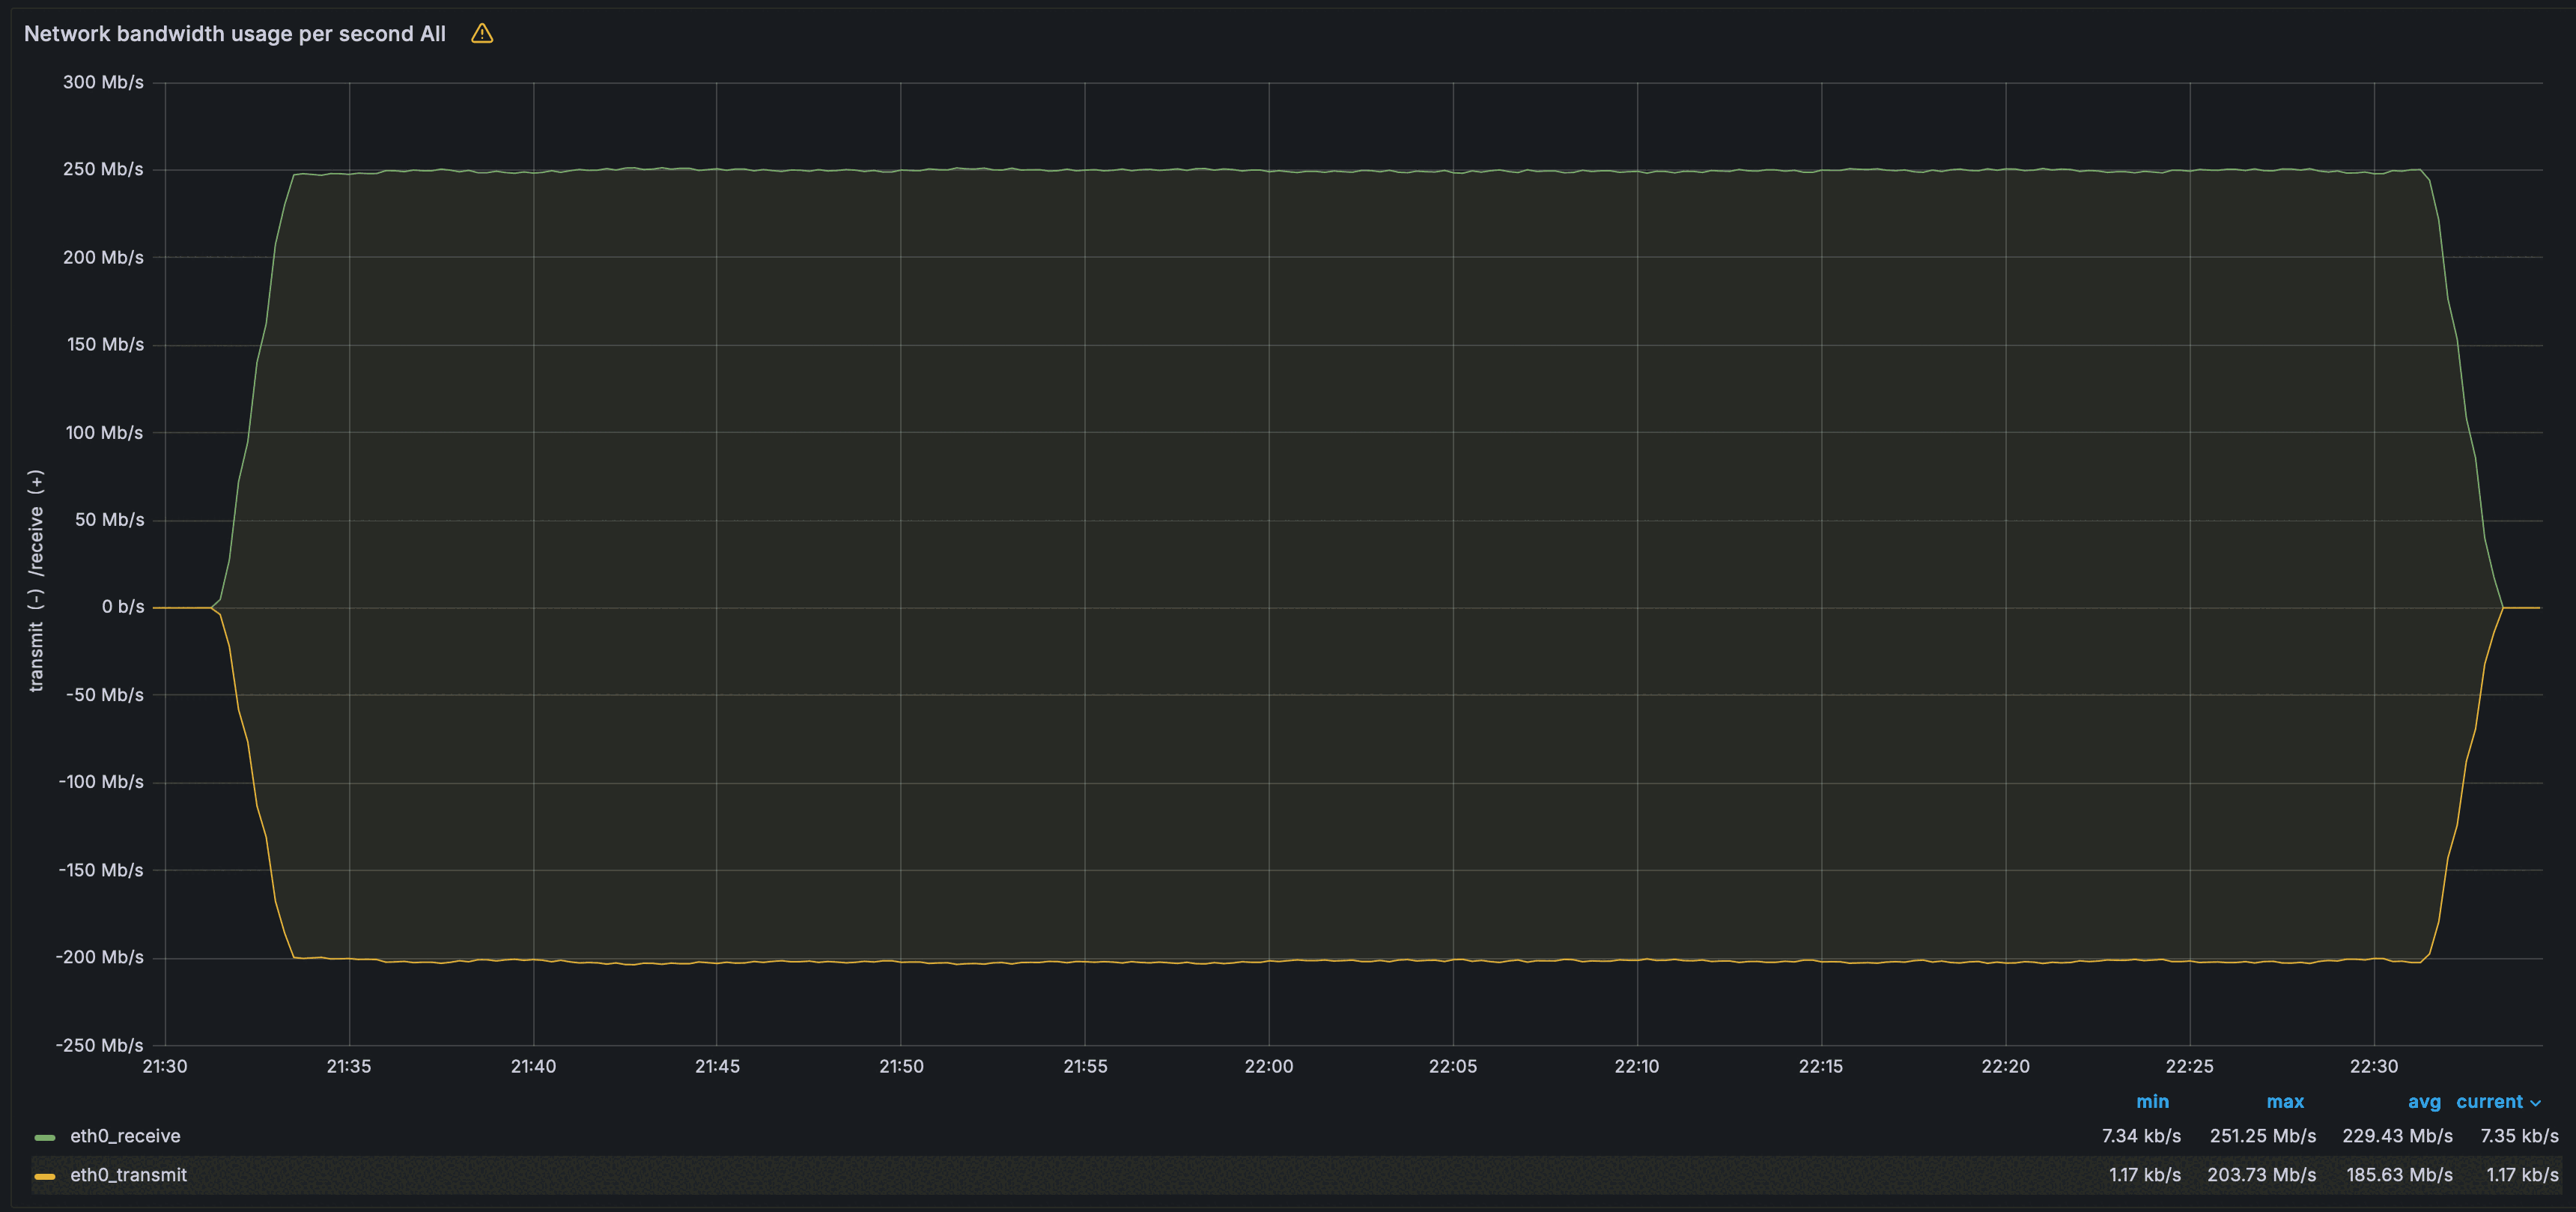Screen dimensions: 2576x1212
Task: Click the 250 Mb/s y-axis label
Action: [103, 169]
